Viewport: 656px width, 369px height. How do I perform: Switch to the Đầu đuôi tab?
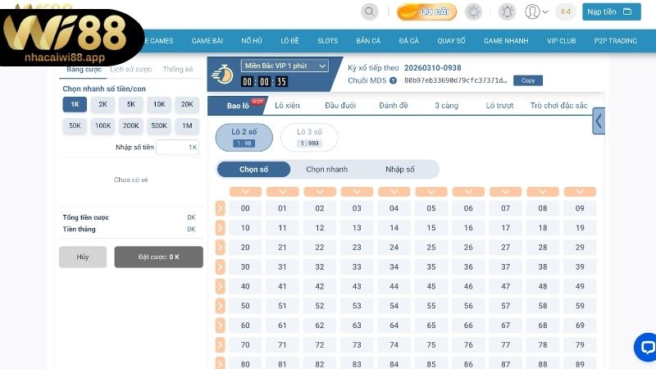340,106
